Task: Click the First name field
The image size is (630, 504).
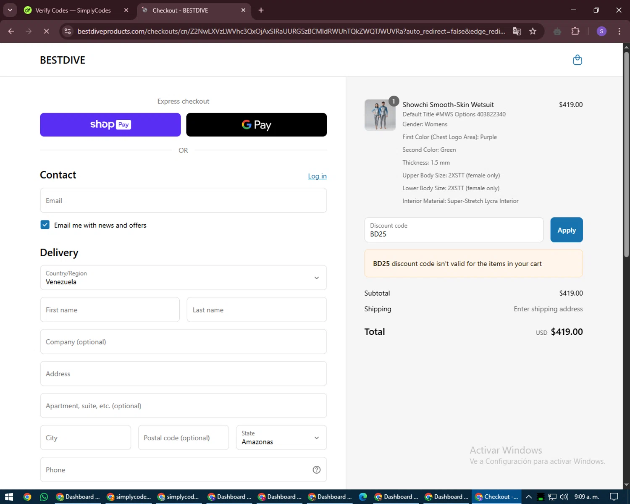Action: 110,310
